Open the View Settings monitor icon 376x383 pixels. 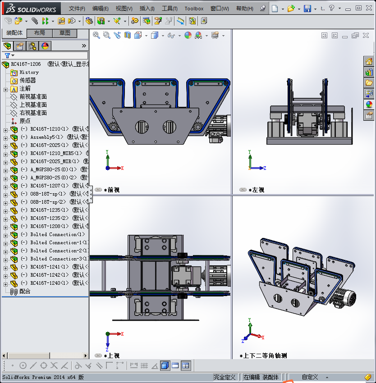pos(215,36)
